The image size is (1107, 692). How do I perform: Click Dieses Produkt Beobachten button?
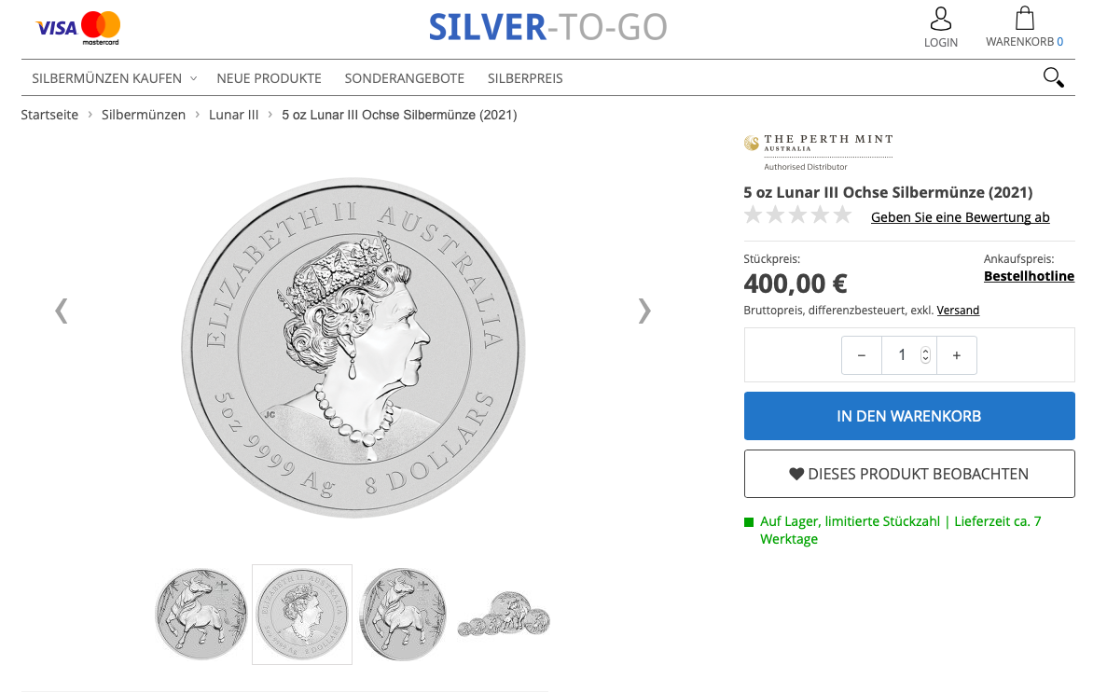point(908,474)
